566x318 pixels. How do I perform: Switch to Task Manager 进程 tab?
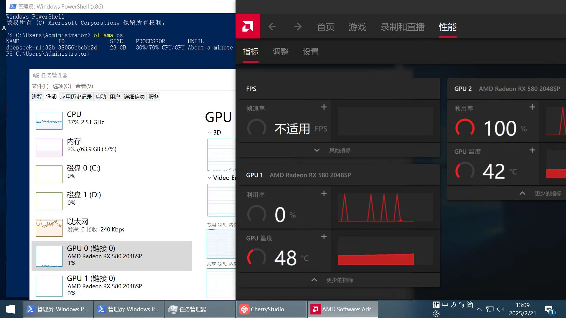(37, 97)
